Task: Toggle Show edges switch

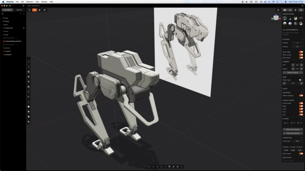Action: tap(301, 52)
